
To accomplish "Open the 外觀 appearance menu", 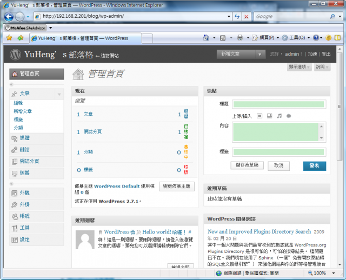I will [x=37, y=193].
